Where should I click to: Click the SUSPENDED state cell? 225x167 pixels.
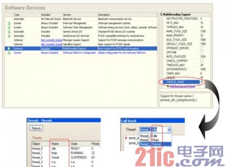pyautogui.click(x=79, y=158)
